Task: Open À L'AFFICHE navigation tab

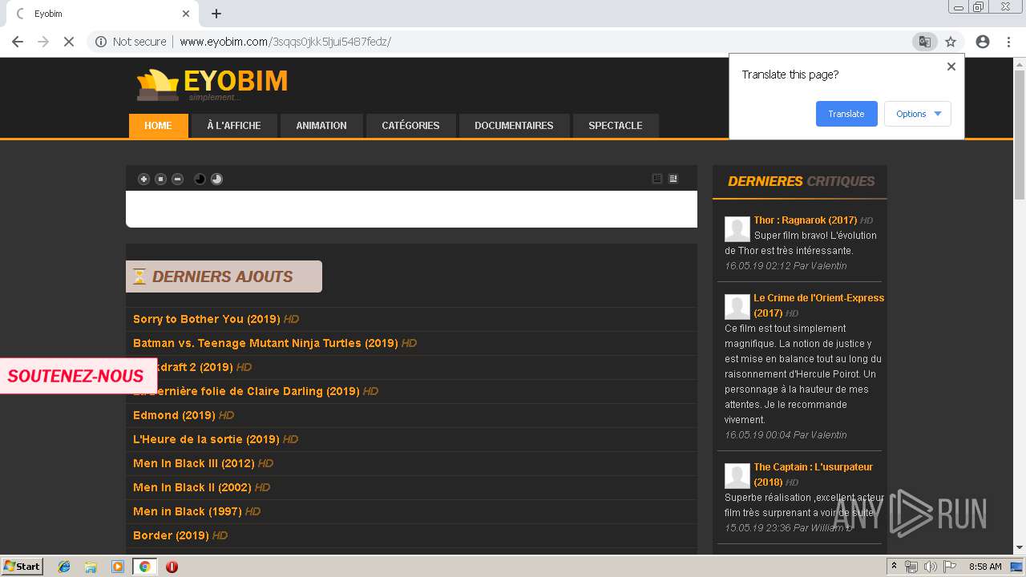Action: 233,126
